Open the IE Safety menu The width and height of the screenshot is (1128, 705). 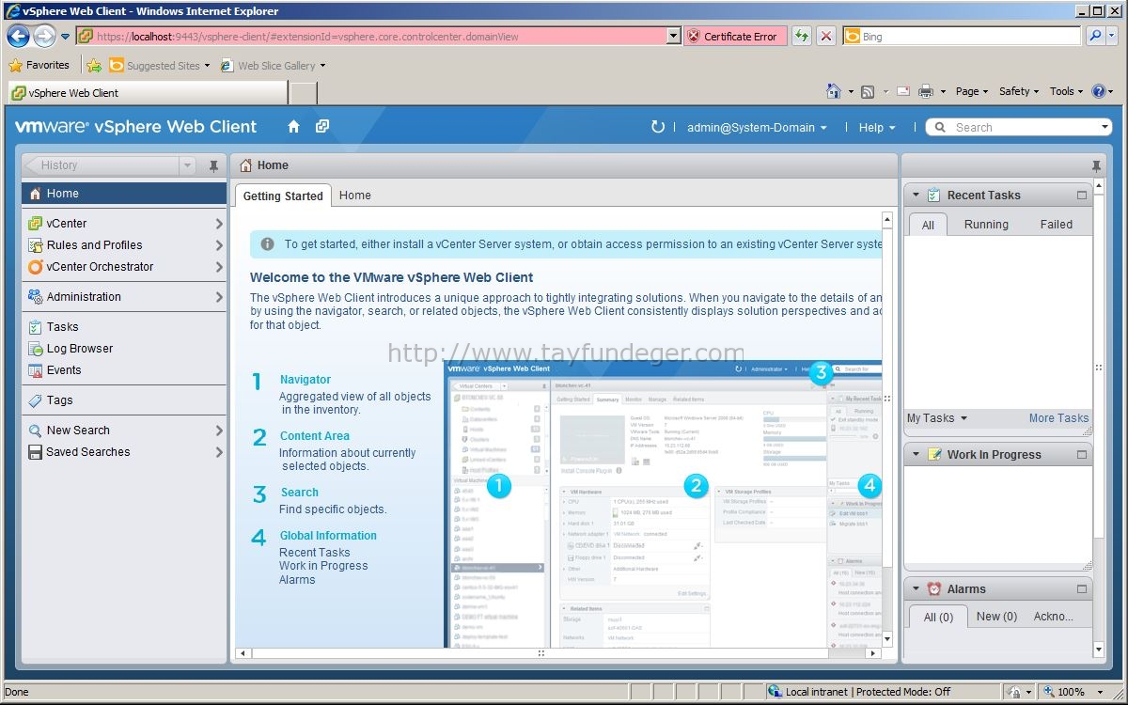tap(1019, 91)
